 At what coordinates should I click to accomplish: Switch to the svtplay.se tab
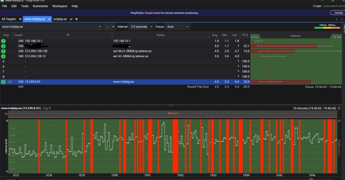click(x=60, y=19)
